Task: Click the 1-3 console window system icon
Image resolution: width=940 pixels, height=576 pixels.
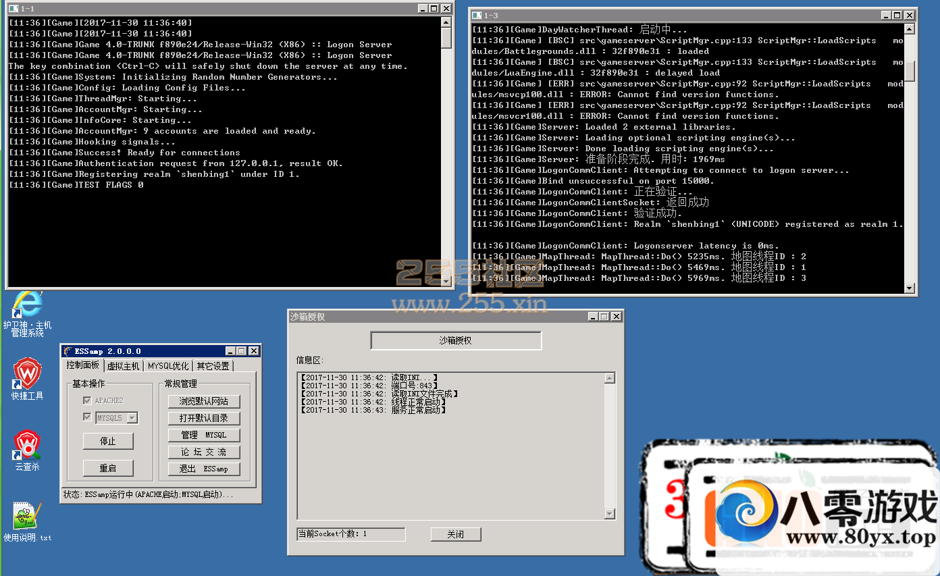Action: 476,15
